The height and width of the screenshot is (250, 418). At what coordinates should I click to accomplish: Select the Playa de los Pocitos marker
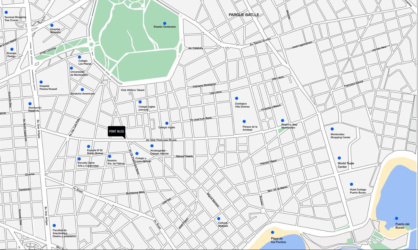[273, 232]
